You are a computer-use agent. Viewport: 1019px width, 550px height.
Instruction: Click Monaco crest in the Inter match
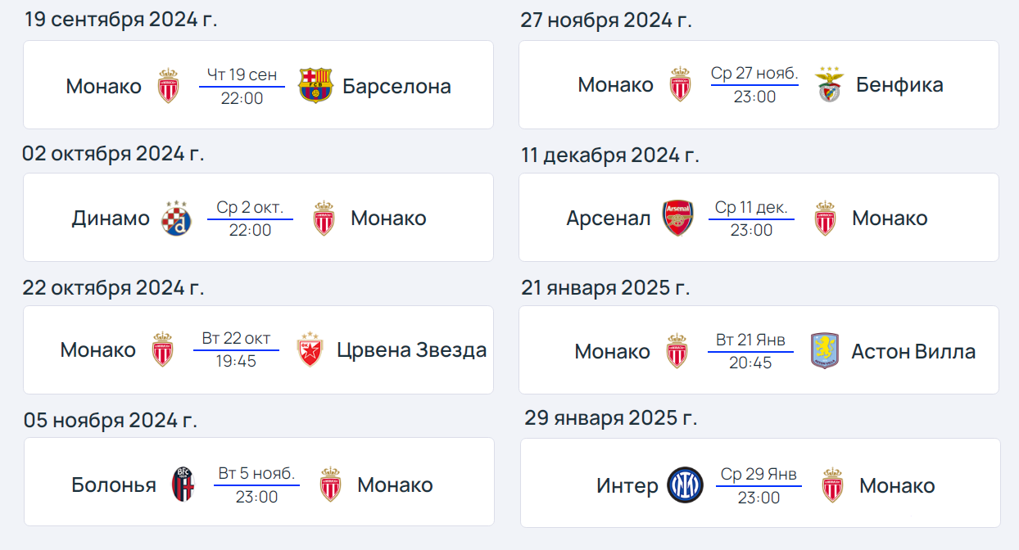[832, 485]
